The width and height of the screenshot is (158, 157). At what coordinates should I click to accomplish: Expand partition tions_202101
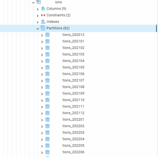click(42, 42)
